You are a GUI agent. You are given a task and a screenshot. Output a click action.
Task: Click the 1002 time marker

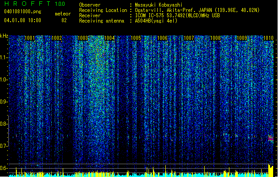click(57, 38)
